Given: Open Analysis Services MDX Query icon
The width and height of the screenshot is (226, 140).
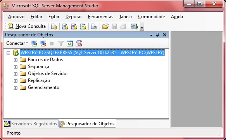Looking at the screenshot, I should [x=65, y=26].
